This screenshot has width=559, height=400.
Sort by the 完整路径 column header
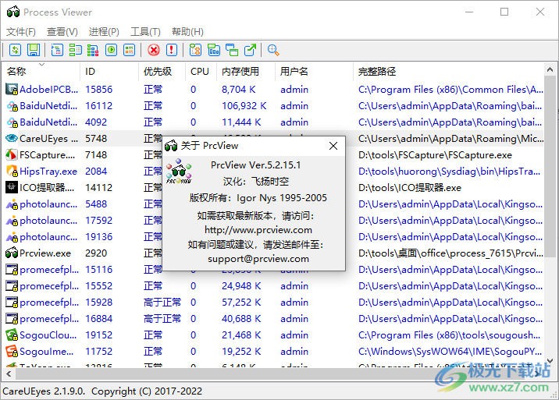coord(448,71)
